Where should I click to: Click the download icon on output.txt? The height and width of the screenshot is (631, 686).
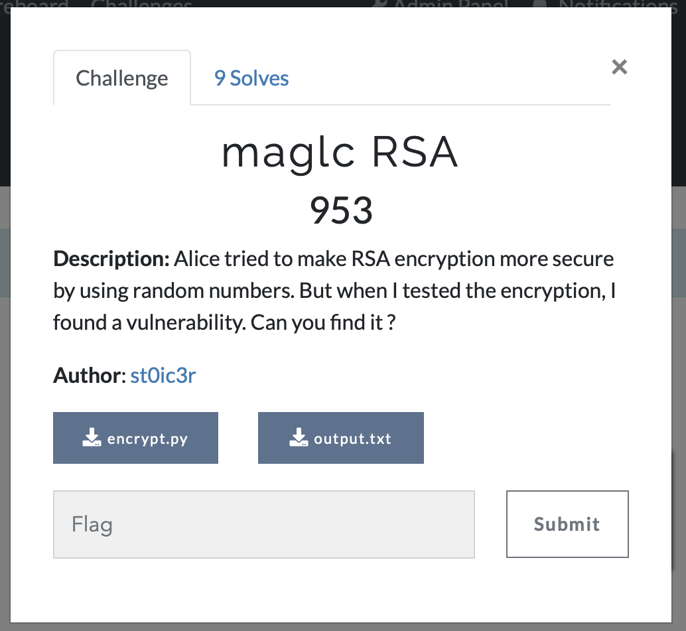(x=299, y=437)
